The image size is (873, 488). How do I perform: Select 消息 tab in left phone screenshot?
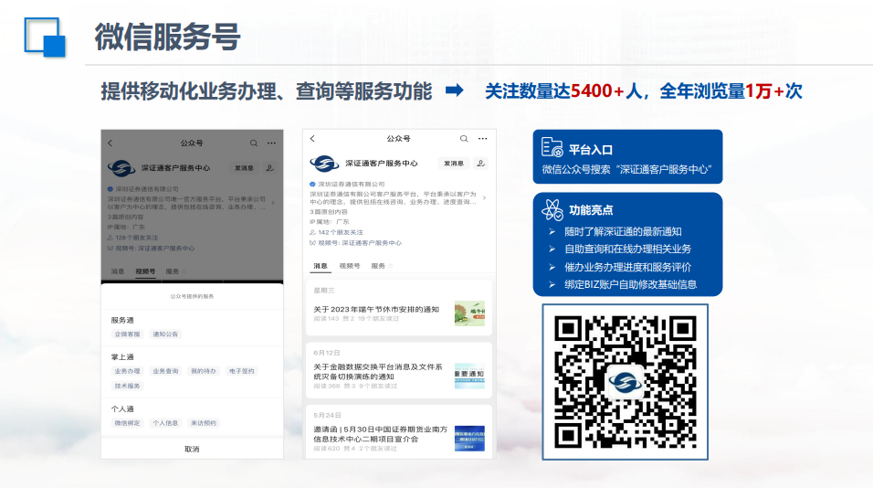pos(118,271)
